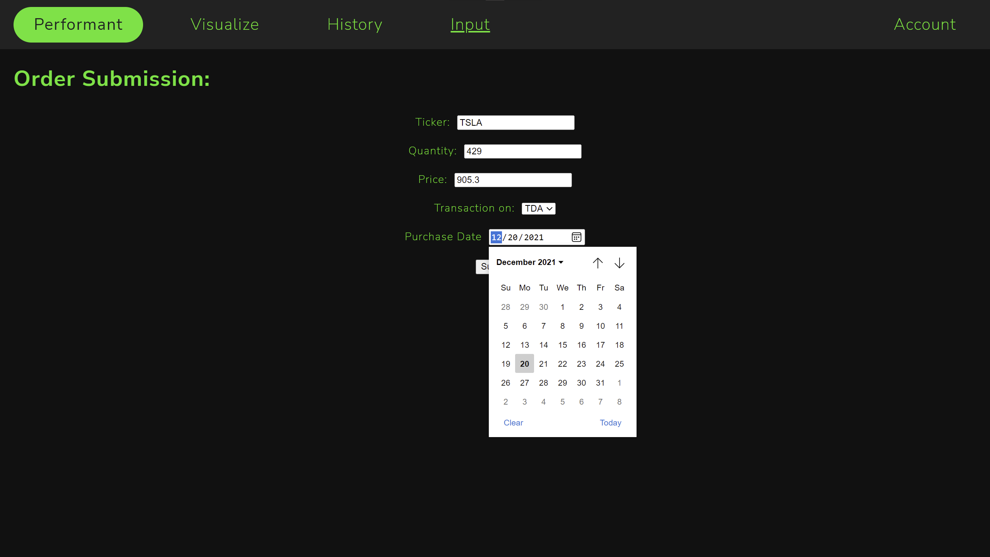
Task: Open the Account page
Action: [925, 25]
